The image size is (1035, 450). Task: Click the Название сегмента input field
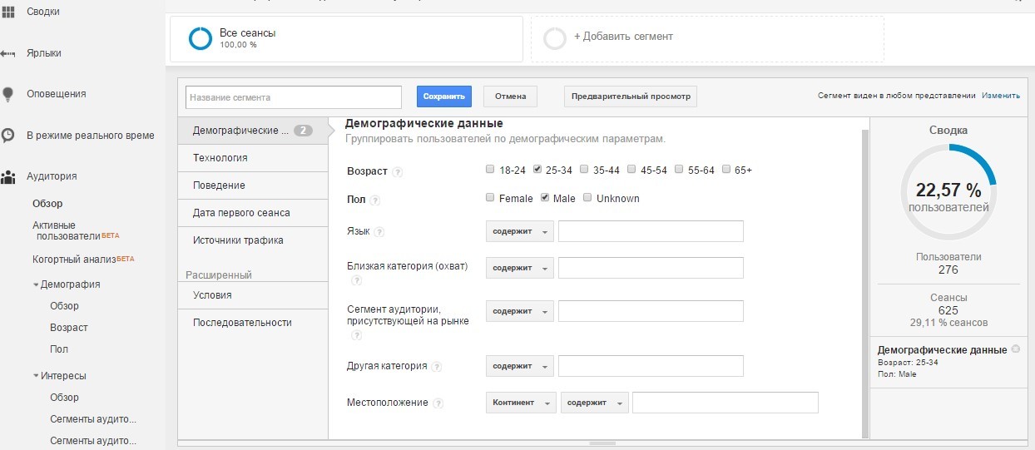(x=294, y=97)
